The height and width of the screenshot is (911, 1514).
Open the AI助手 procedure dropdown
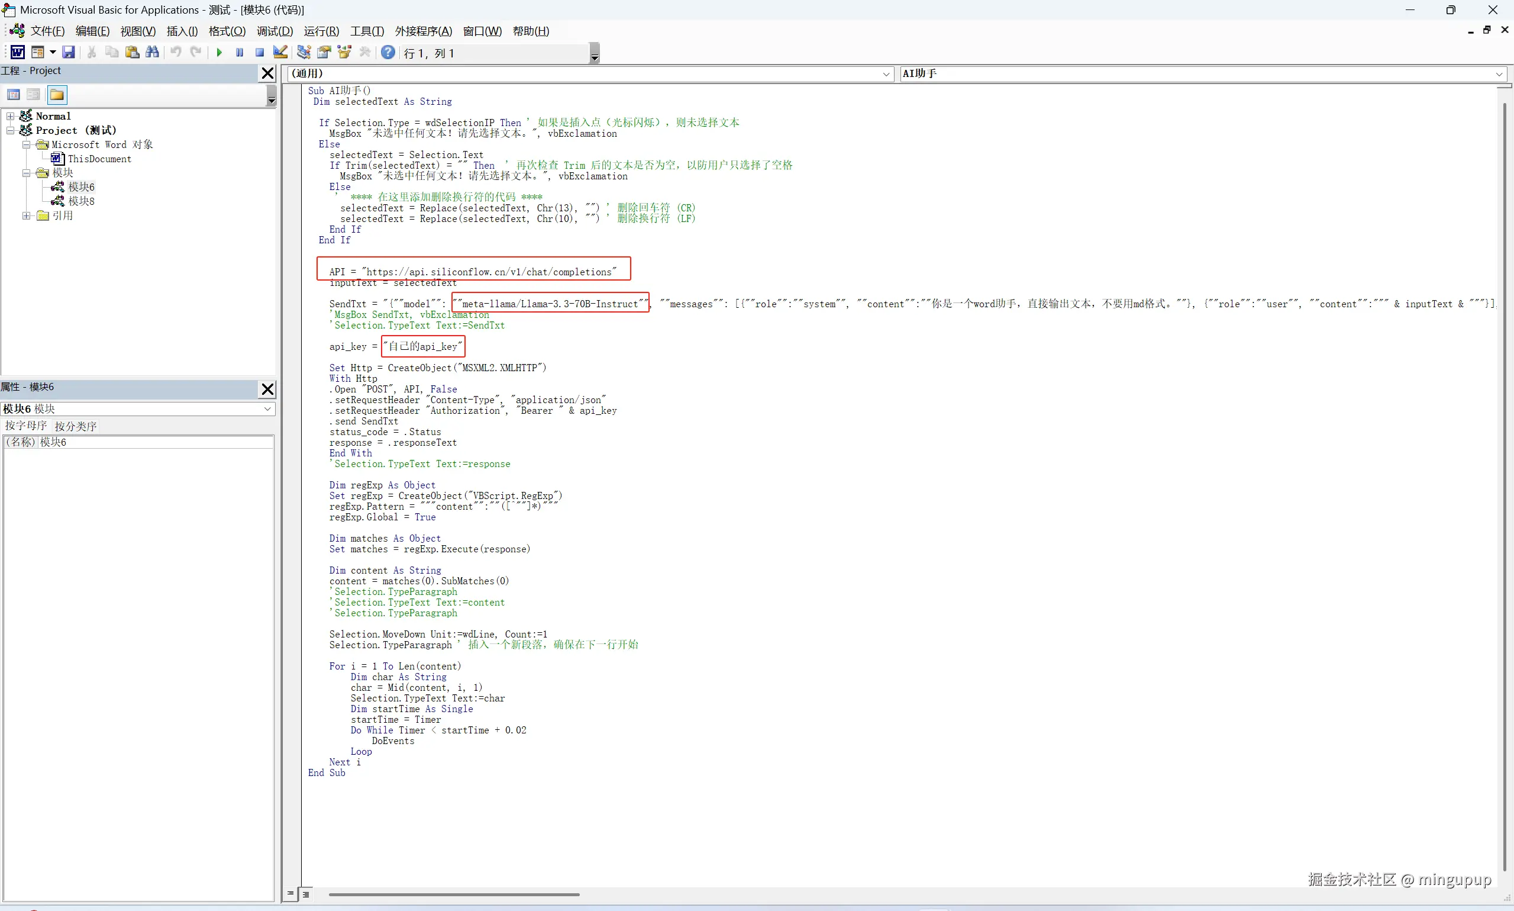click(1499, 74)
